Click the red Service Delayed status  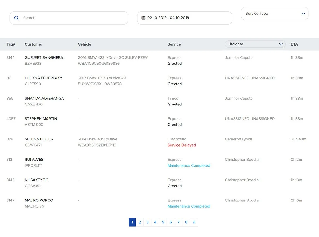[182, 145]
